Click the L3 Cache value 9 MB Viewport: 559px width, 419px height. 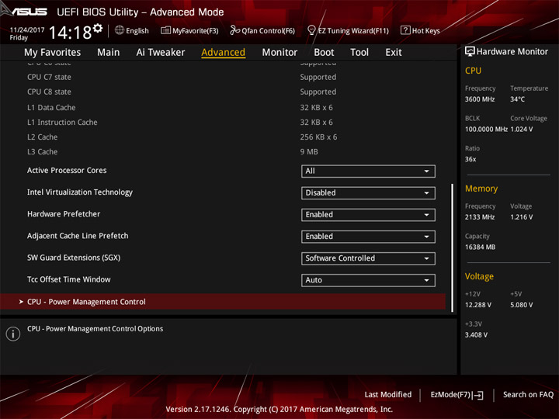click(x=309, y=151)
